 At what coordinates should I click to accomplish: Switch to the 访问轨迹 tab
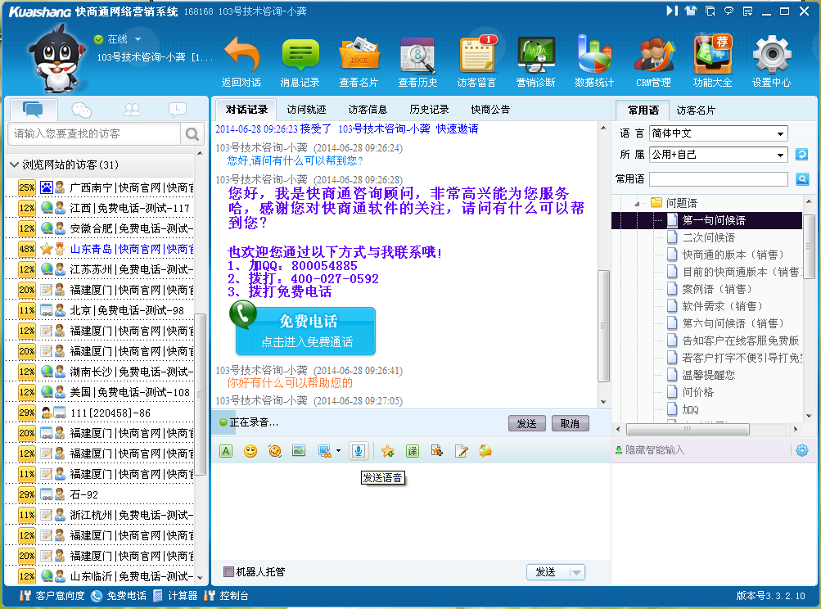[306, 108]
